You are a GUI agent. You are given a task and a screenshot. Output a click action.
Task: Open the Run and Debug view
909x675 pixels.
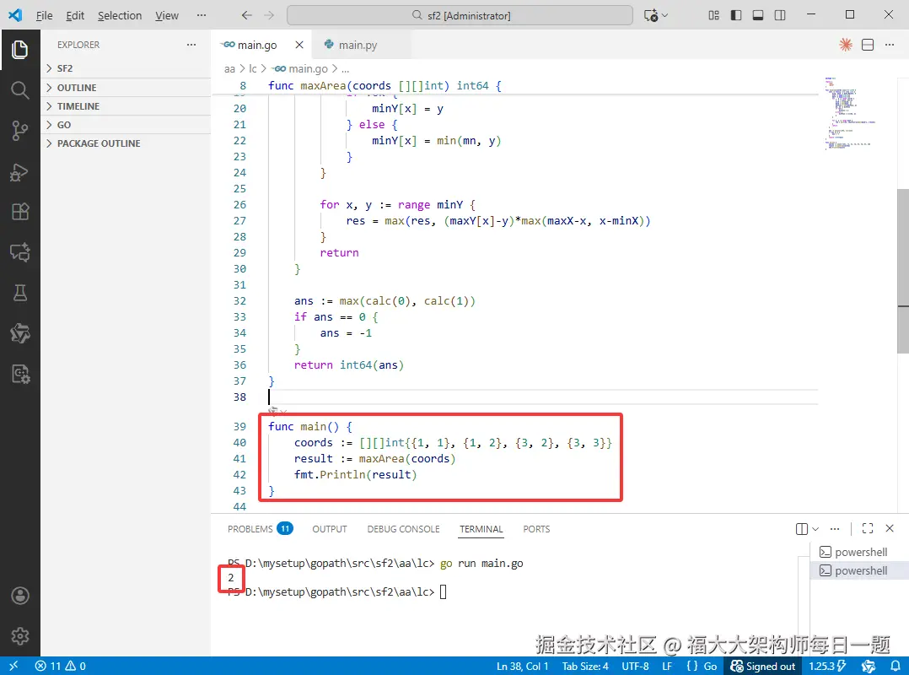19,171
